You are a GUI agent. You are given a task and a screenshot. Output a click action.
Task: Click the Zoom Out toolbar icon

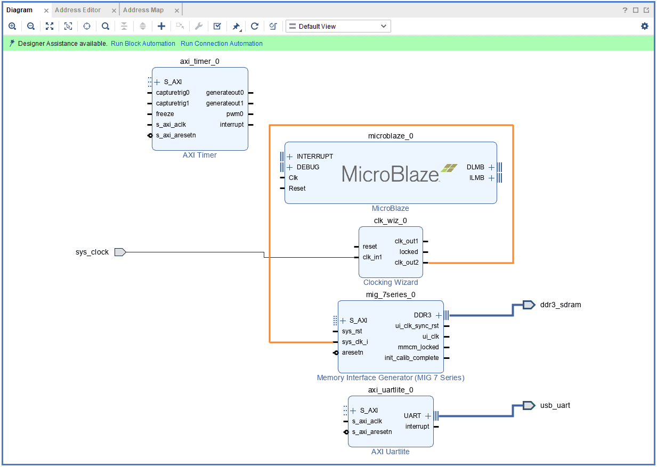pyautogui.click(x=31, y=26)
